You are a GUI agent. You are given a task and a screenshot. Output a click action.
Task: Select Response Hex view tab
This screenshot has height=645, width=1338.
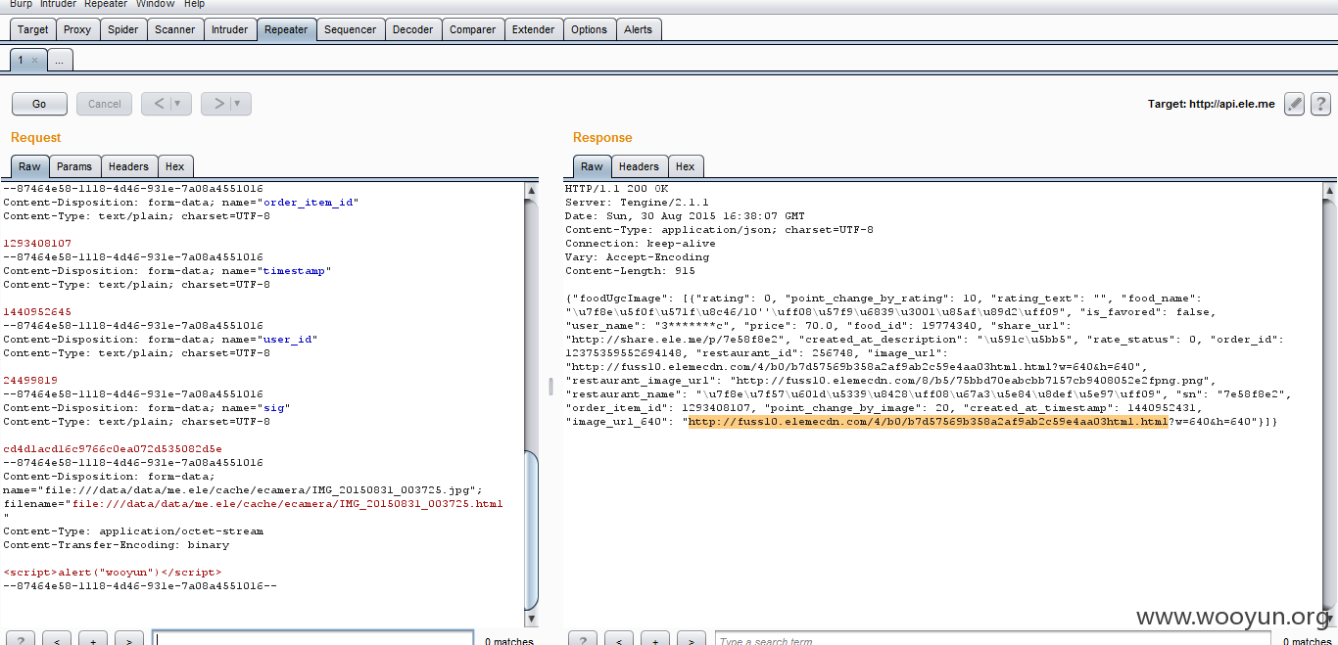point(686,166)
